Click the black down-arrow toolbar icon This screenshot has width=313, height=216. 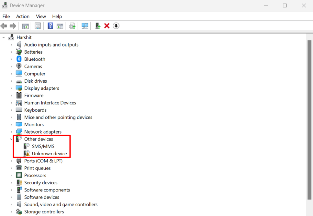click(116, 26)
